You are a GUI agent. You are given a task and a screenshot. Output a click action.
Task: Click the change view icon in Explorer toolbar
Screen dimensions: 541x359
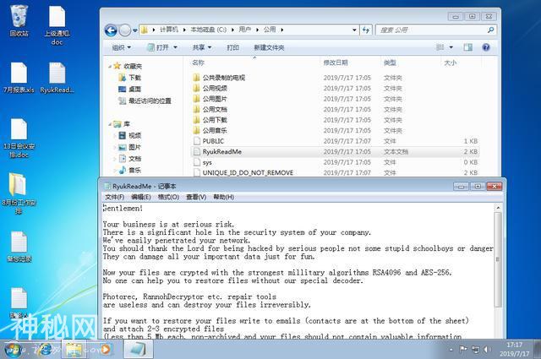coord(440,47)
